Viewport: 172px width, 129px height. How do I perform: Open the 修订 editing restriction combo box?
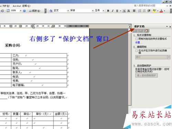153,57
